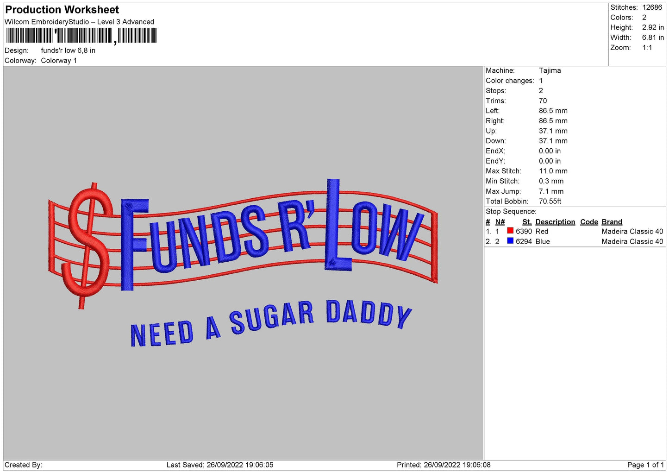Click the Min Stitch value '0.3 mm'
The height and width of the screenshot is (473, 669).
tap(551, 181)
